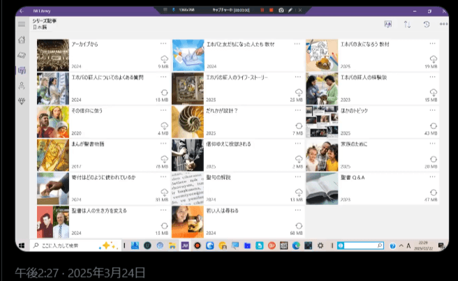Open more options for エホバの友になろう 教材

tap(433, 44)
